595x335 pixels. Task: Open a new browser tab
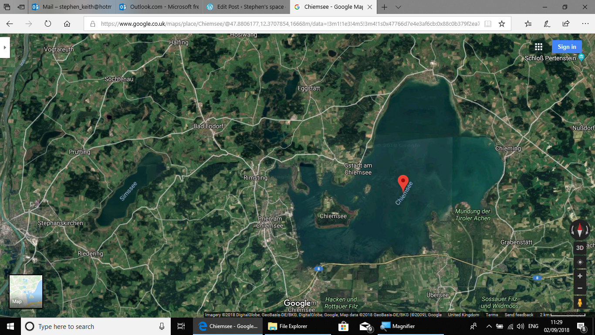pyautogui.click(x=384, y=7)
